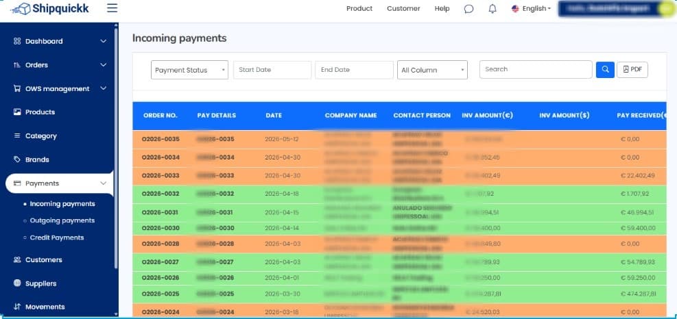
Task: Click order number O2026-0032
Action: 161,194
